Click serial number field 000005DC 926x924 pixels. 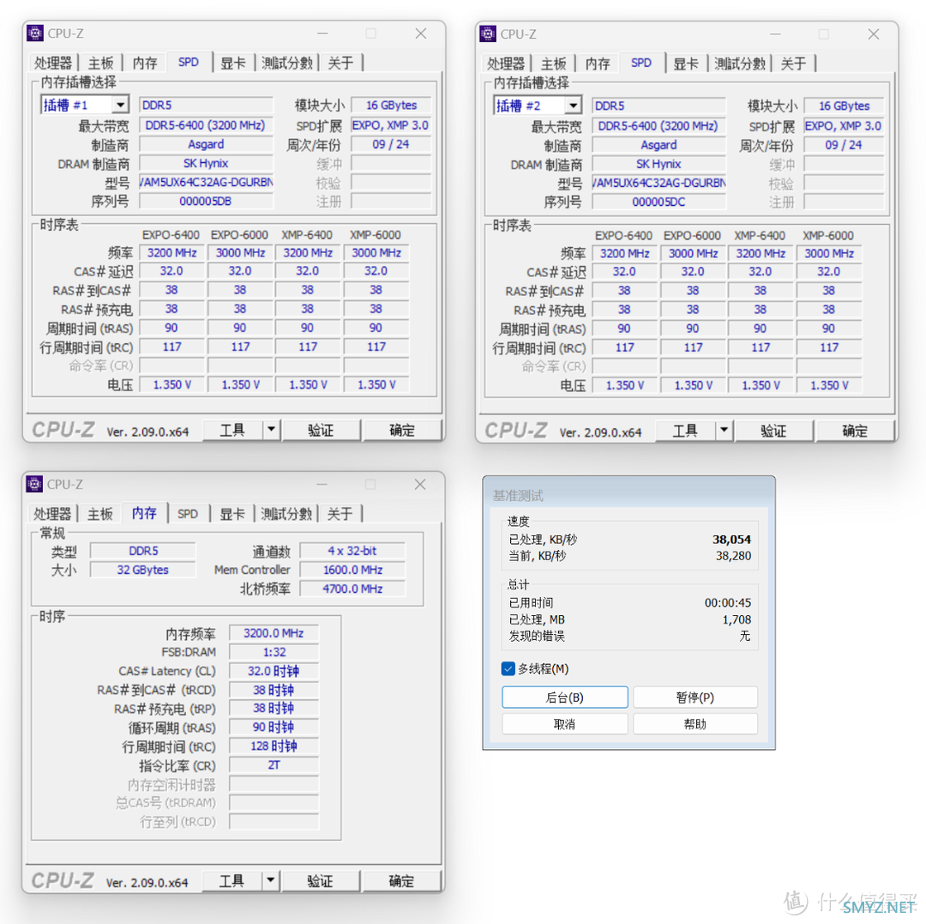click(x=659, y=202)
